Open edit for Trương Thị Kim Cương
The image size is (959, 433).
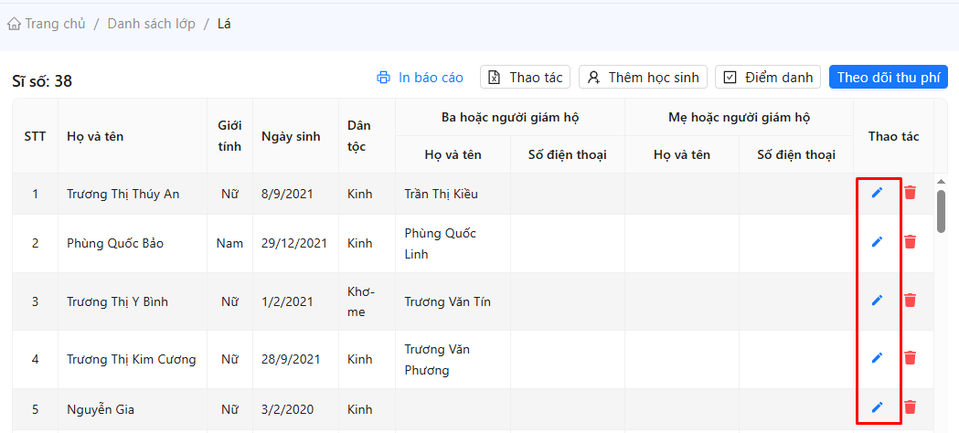coord(877,358)
